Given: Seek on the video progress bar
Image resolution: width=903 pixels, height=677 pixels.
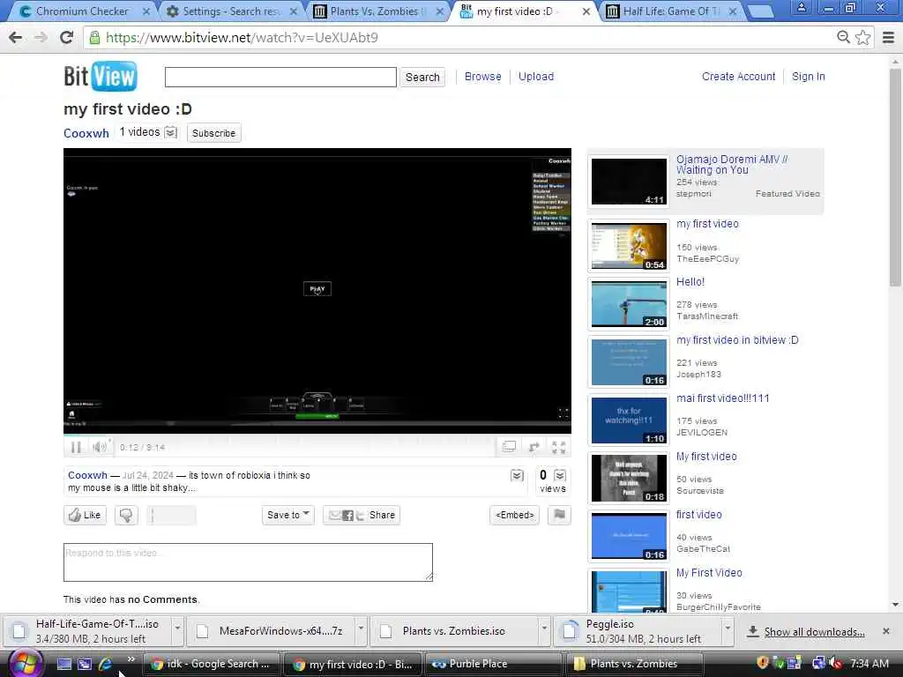Looking at the screenshot, I should [317, 435].
